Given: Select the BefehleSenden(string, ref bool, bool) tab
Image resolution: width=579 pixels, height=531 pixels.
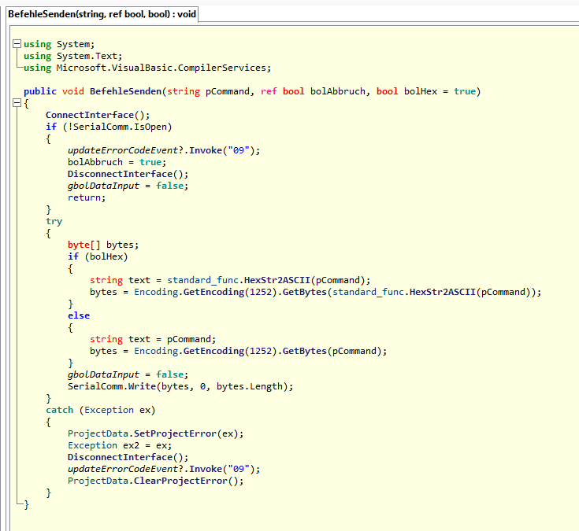Looking at the screenshot, I should [x=102, y=14].
